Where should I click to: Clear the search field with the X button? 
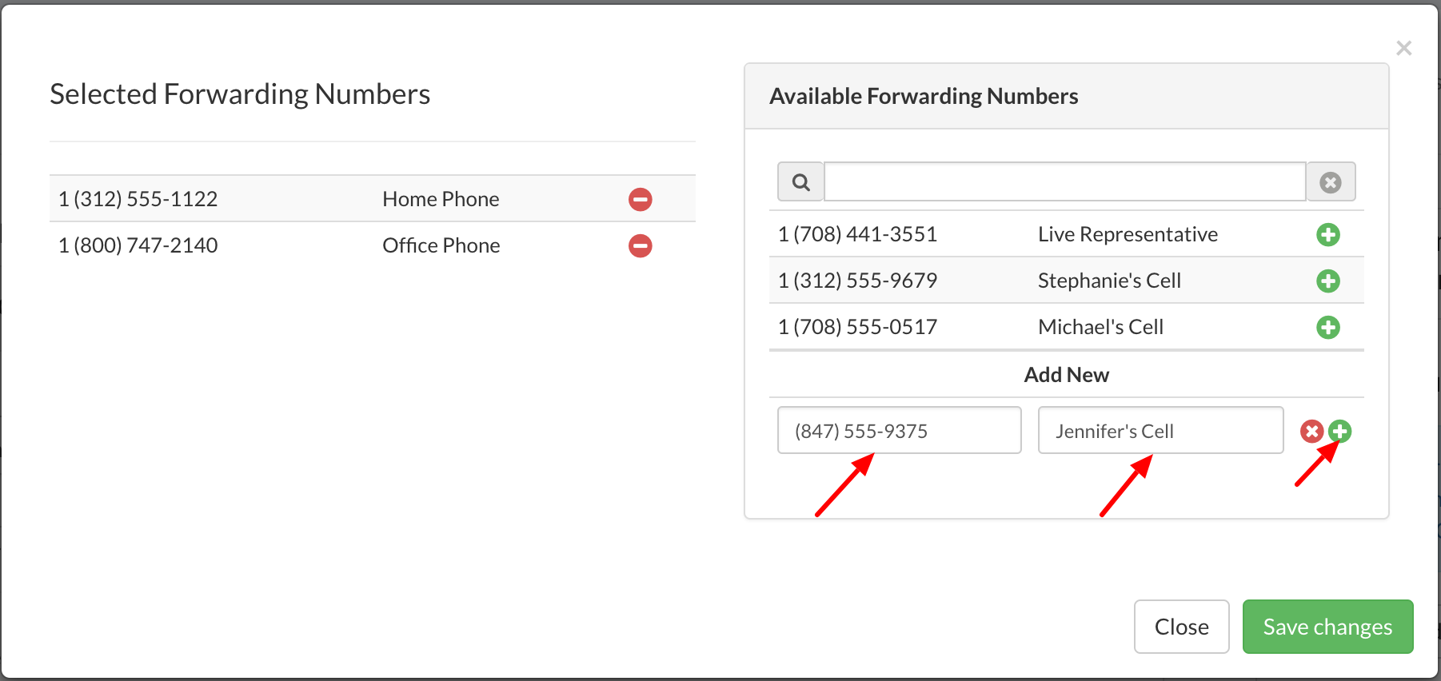(x=1331, y=182)
